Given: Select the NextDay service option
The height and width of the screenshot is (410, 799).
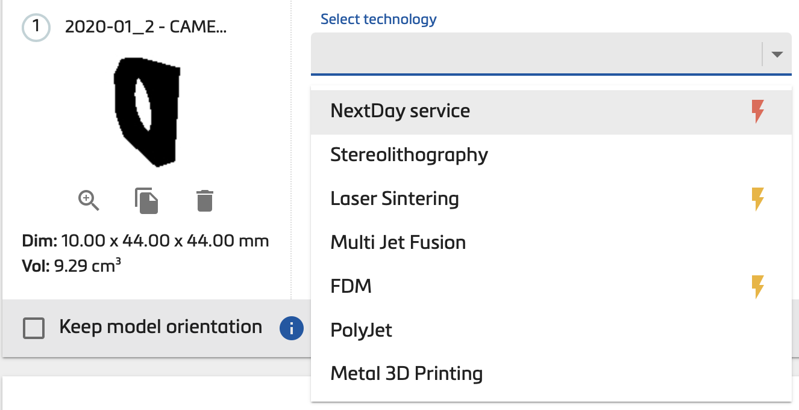Looking at the screenshot, I should coord(400,111).
